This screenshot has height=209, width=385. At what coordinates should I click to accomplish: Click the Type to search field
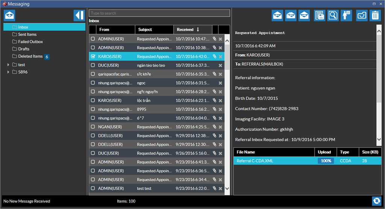click(x=159, y=13)
